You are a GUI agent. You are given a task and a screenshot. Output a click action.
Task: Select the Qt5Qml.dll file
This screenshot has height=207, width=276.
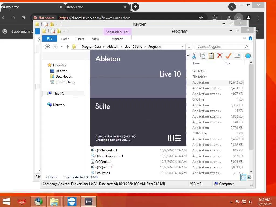click(103, 162)
